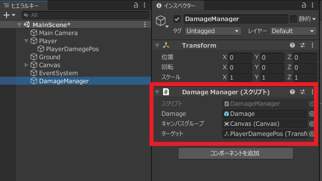Edit the スケール X value field
The height and width of the screenshot is (181, 322).
[x=240, y=77]
